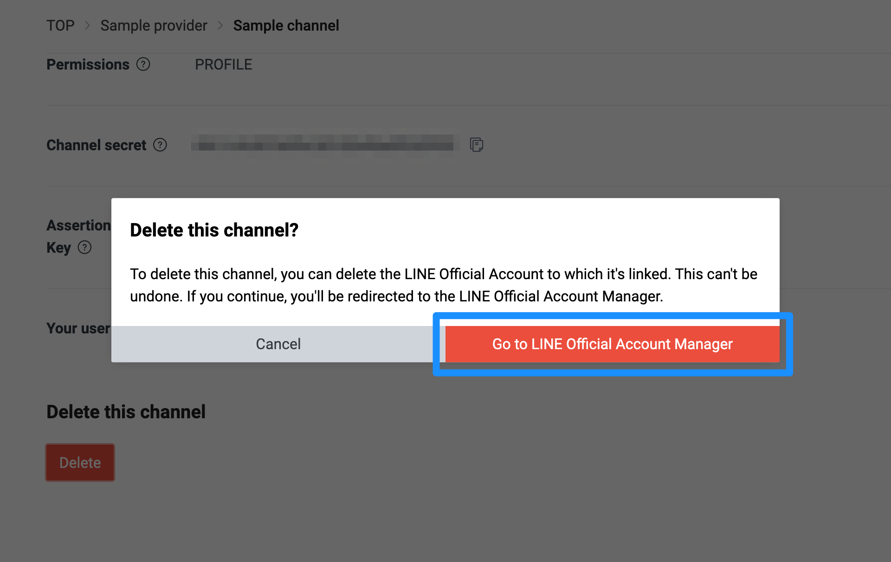Click the Go to LINE Official Account Manager button
This screenshot has width=891, height=562.
point(612,344)
